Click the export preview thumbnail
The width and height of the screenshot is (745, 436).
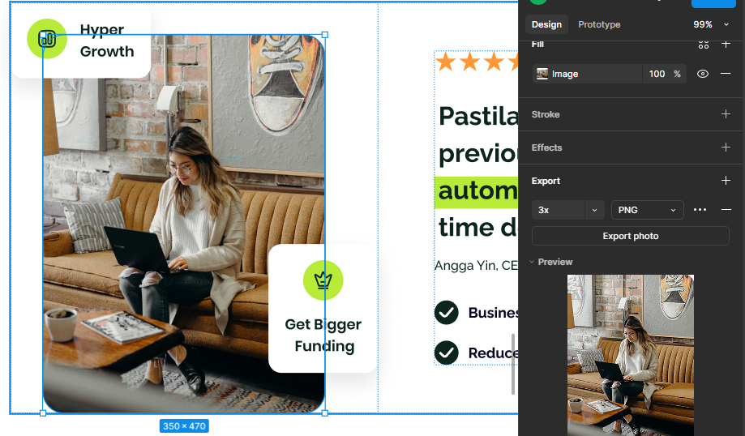[631, 355]
